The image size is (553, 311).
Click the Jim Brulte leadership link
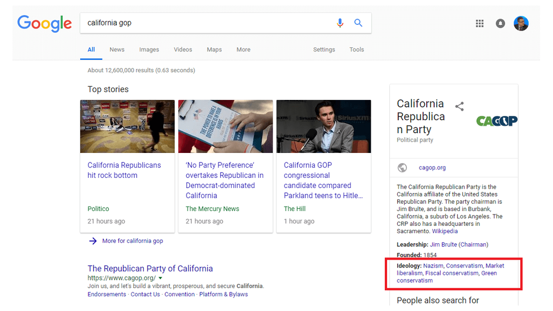pyautogui.click(x=444, y=245)
